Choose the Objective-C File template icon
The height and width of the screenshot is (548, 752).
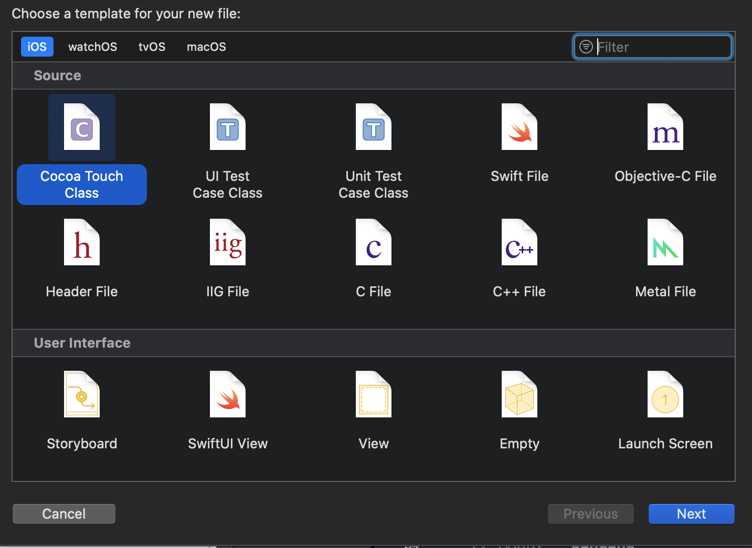point(665,127)
